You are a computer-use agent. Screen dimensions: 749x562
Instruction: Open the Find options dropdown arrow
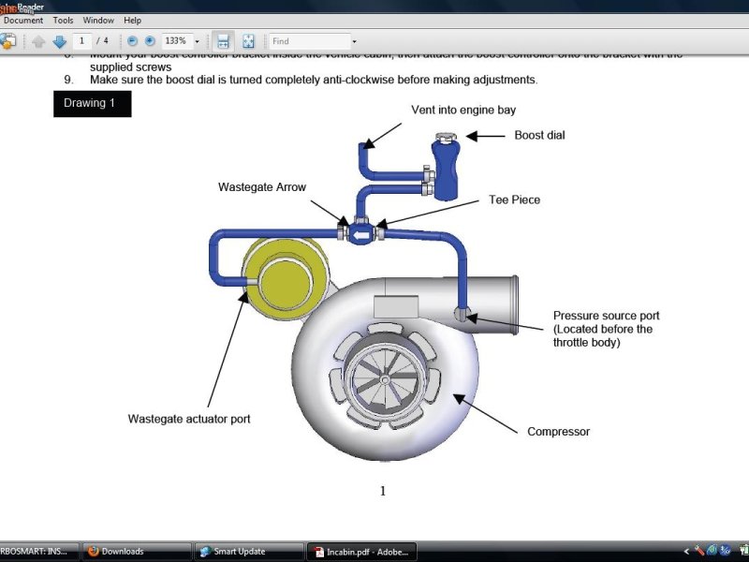tap(355, 41)
